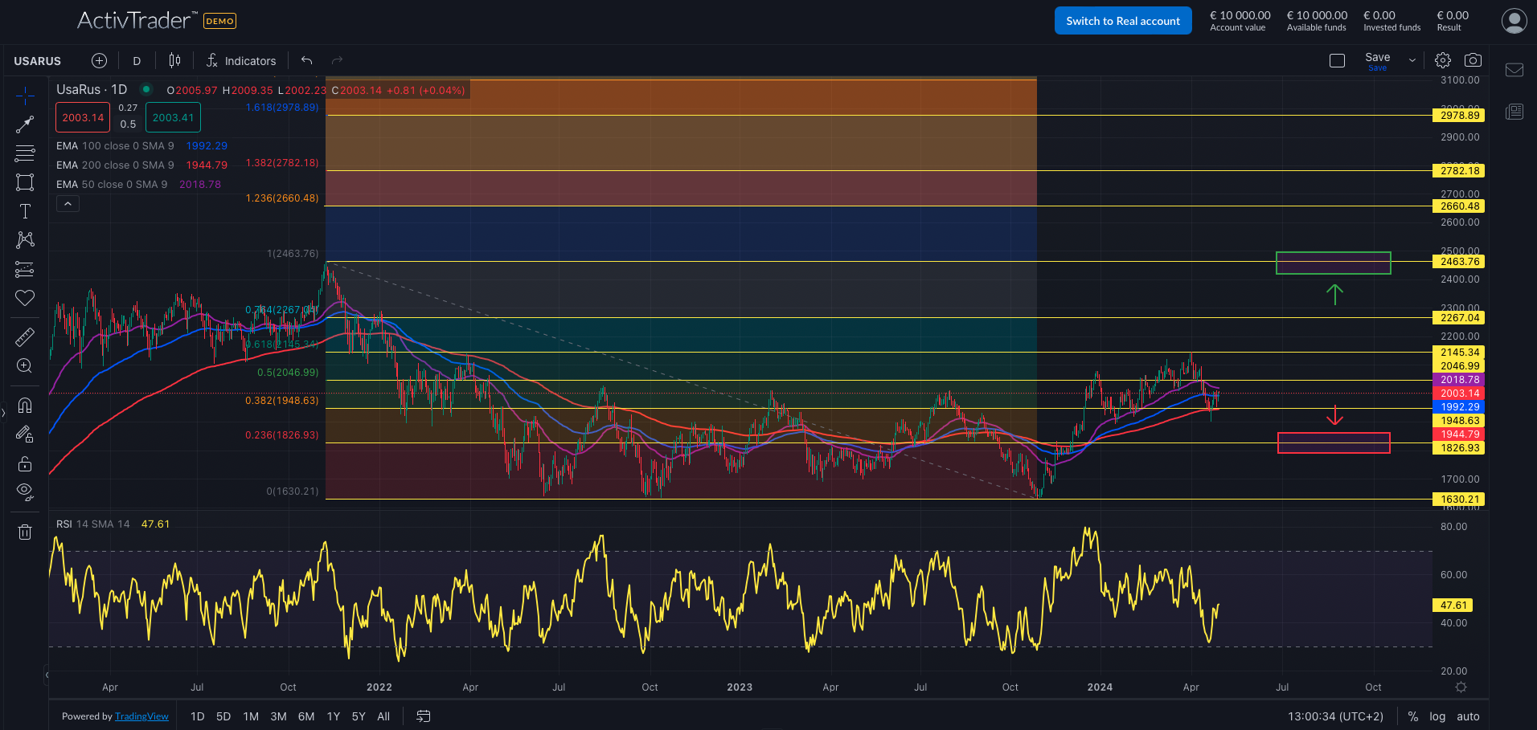Expand the Save layout dropdown arrow
Image resolution: width=1537 pixels, height=730 pixels.
click(1412, 61)
